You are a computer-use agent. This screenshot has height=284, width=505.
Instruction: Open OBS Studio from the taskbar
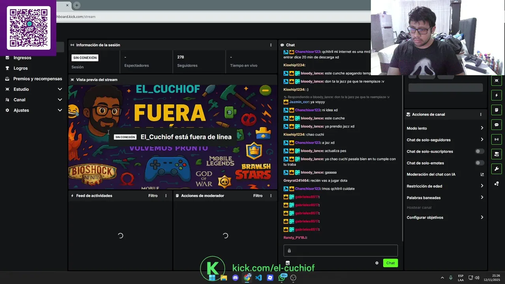click(x=293, y=278)
